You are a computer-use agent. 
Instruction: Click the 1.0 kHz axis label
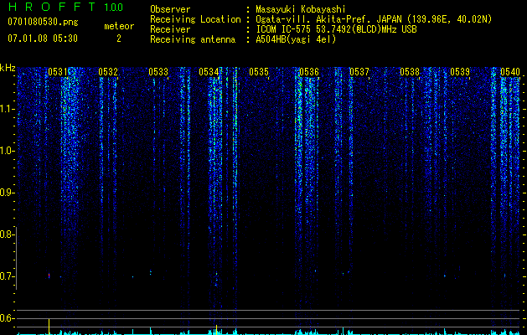(8, 151)
